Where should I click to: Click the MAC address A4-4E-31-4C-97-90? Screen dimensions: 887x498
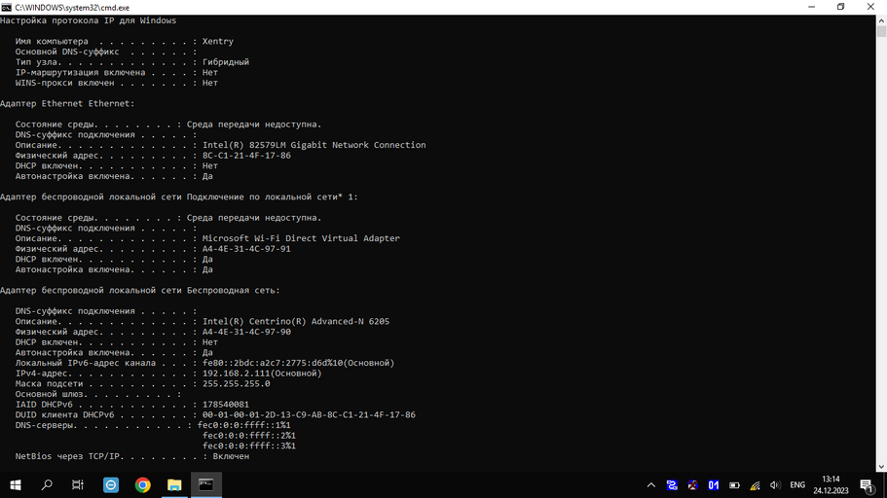[246, 332]
